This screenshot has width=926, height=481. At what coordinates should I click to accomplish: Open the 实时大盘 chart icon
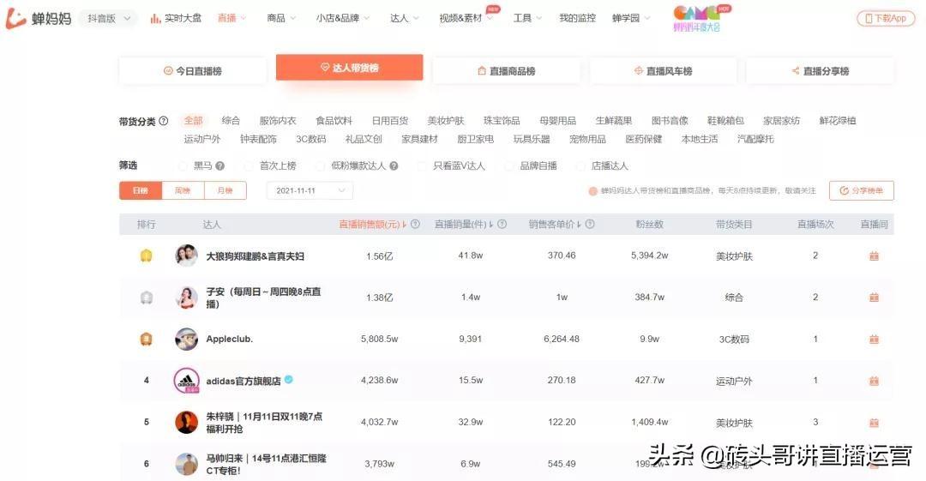(x=155, y=19)
